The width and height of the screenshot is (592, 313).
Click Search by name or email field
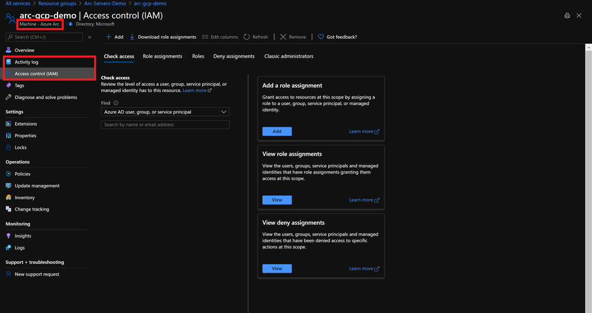coord(165,124)
